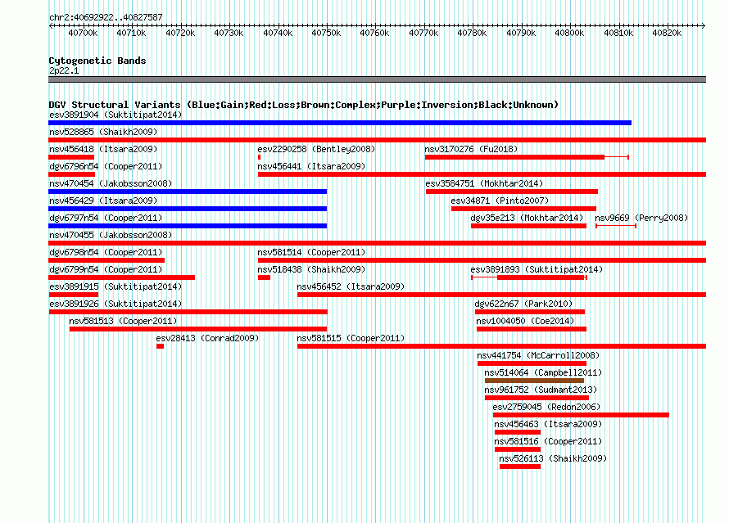
Task: Open esv3891893 (Suktitipat2014) variant label
Action: (537, 269)
